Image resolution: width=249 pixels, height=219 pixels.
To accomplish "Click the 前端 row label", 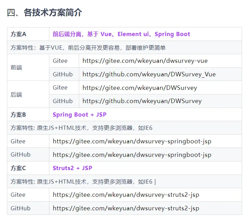I will pos(16,67).
